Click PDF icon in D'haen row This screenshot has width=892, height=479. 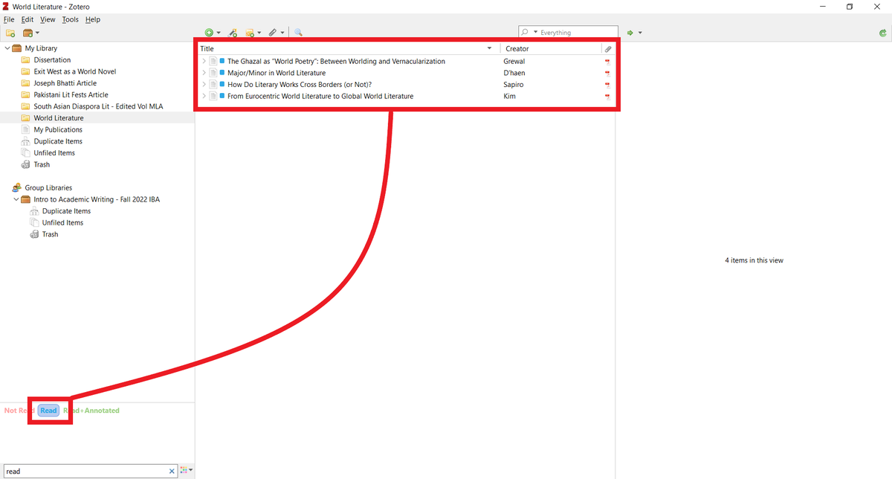(x=607, y=73)
